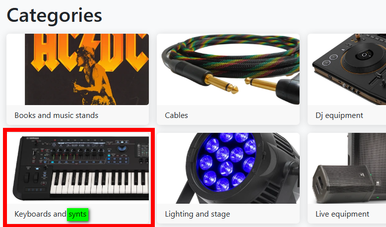Click the piano keys of the synthesizer

click(x=99, y=182)
